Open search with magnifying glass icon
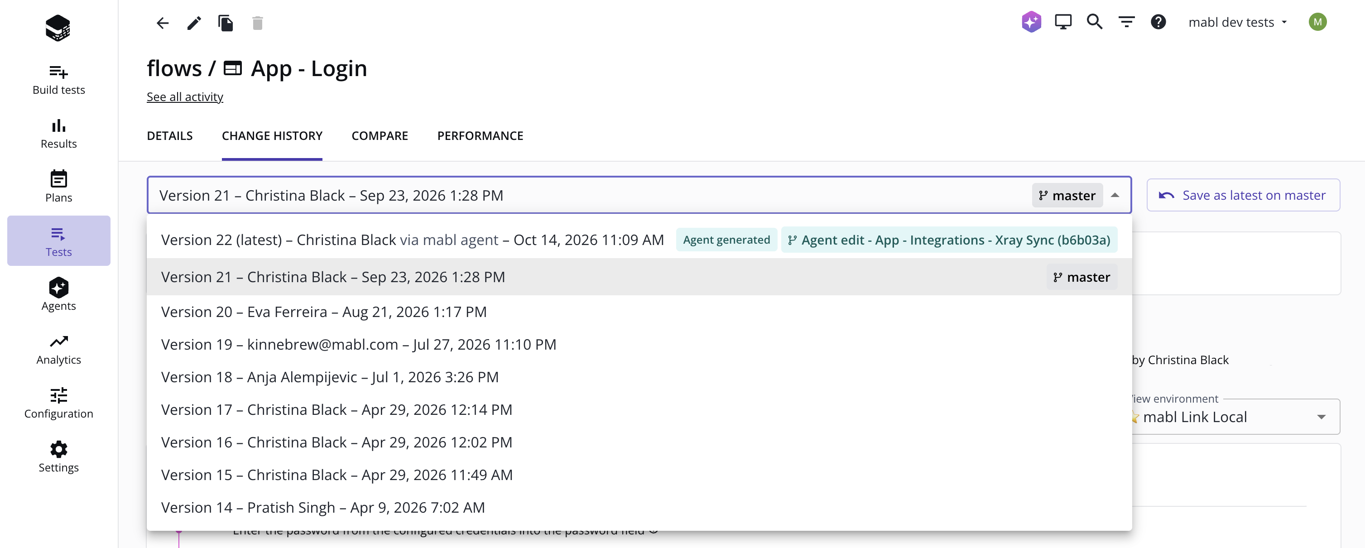1365x548 pixels. [x=1095, y=22]
